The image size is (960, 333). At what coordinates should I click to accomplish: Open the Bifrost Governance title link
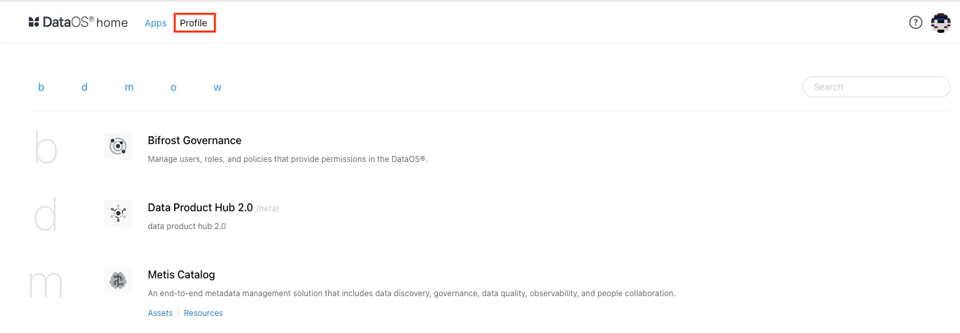(195, 140)
